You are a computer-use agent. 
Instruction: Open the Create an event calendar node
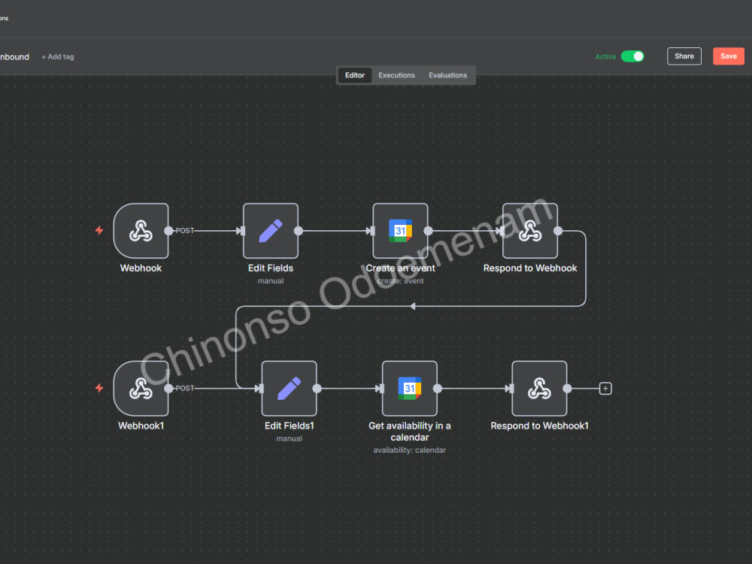click(401, 231)
